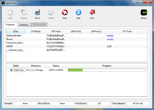Click the 1234 password for SRMP
Screen dimensions: 154x110
[x=109, y=46]
